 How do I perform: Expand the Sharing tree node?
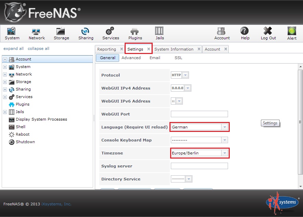coord(5,89)
